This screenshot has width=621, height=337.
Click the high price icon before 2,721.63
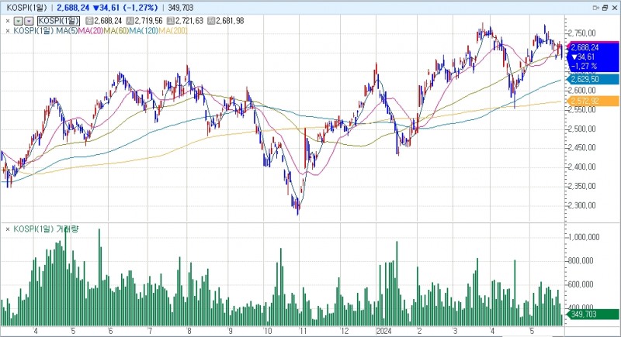[x=171, y=21]
